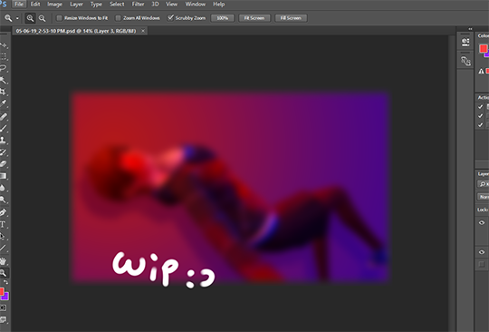
Task: Open the Select menu
Action: point(117,5)
